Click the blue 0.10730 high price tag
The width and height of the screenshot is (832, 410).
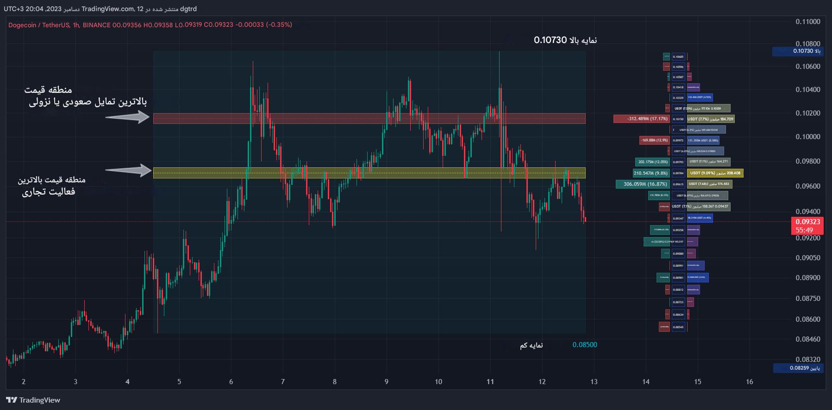coord(798,51)
